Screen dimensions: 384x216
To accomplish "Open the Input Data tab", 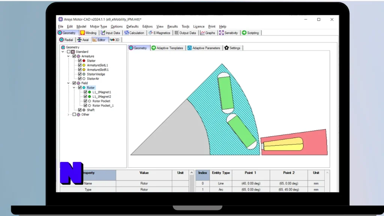I will coord(111,33).
